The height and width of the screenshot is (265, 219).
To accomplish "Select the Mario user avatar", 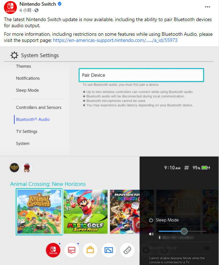I will pyautogui.click(x=27, y=168).
